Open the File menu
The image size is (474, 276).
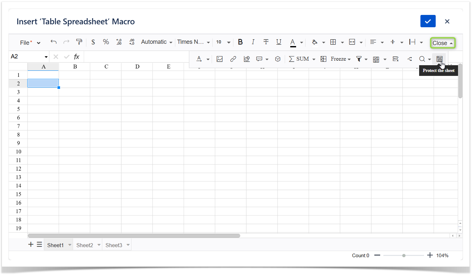[x=30, y=43]
